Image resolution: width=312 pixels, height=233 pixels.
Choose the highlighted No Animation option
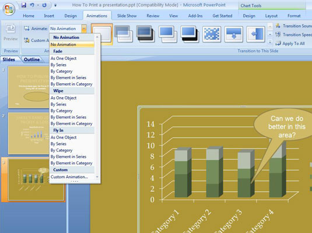tap(72, 44)
